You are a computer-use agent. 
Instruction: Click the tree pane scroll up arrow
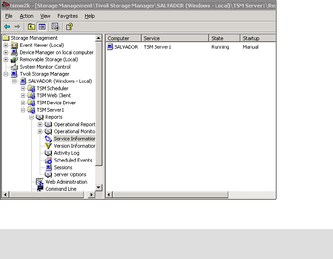click(99, 38)
